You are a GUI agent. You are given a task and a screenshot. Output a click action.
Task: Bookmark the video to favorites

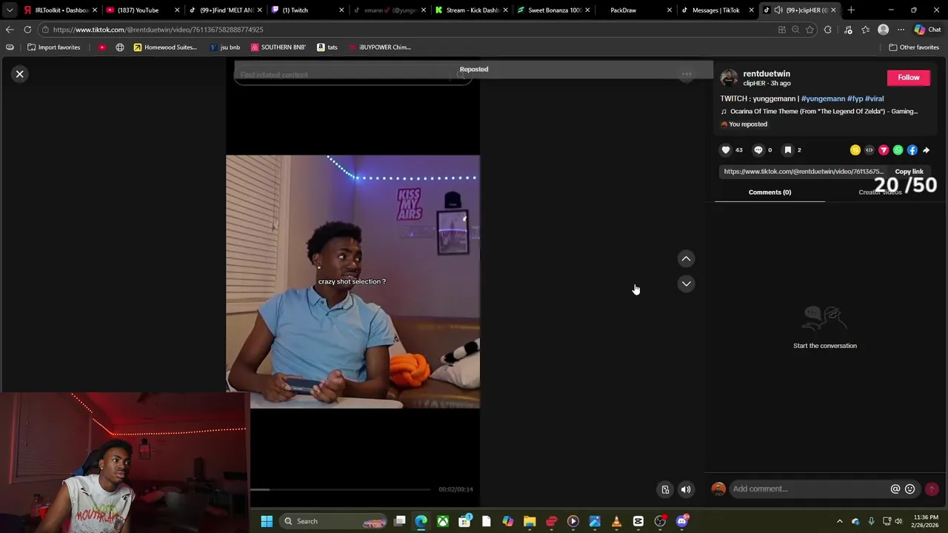pyautogui.click(x=788, y=150)
